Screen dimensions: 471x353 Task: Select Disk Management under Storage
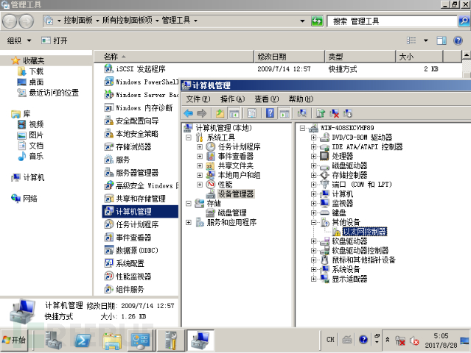point(232,213)
